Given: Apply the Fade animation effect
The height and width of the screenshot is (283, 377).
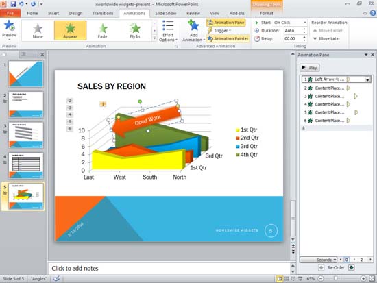Looking at the screenshot, I should 102,31.
